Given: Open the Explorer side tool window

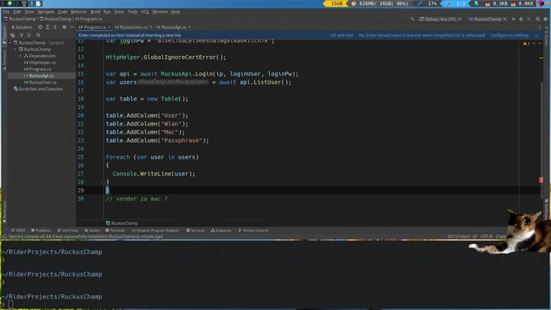Looking at the screenshot, I should point(4,33).
